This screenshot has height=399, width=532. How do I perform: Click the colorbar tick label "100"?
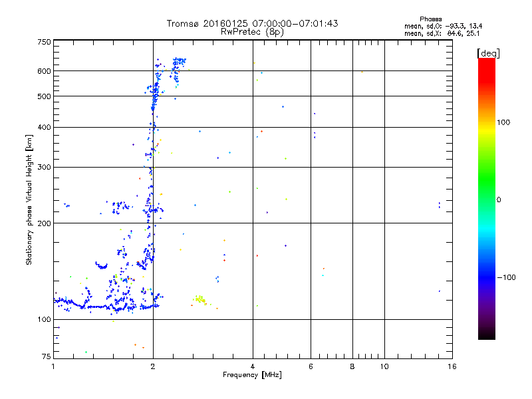(503, 122)
